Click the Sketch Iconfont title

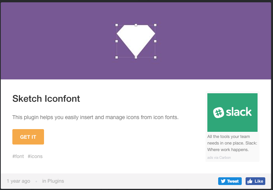click(46, 99)
